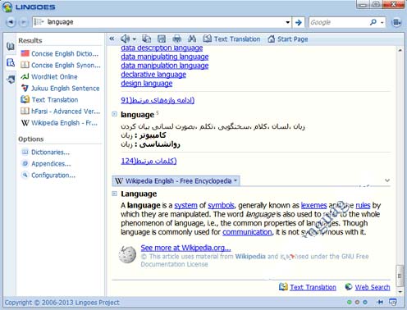Open the Persian link numbered 91
The image size is (407, 310).
[x=158, y=100]
